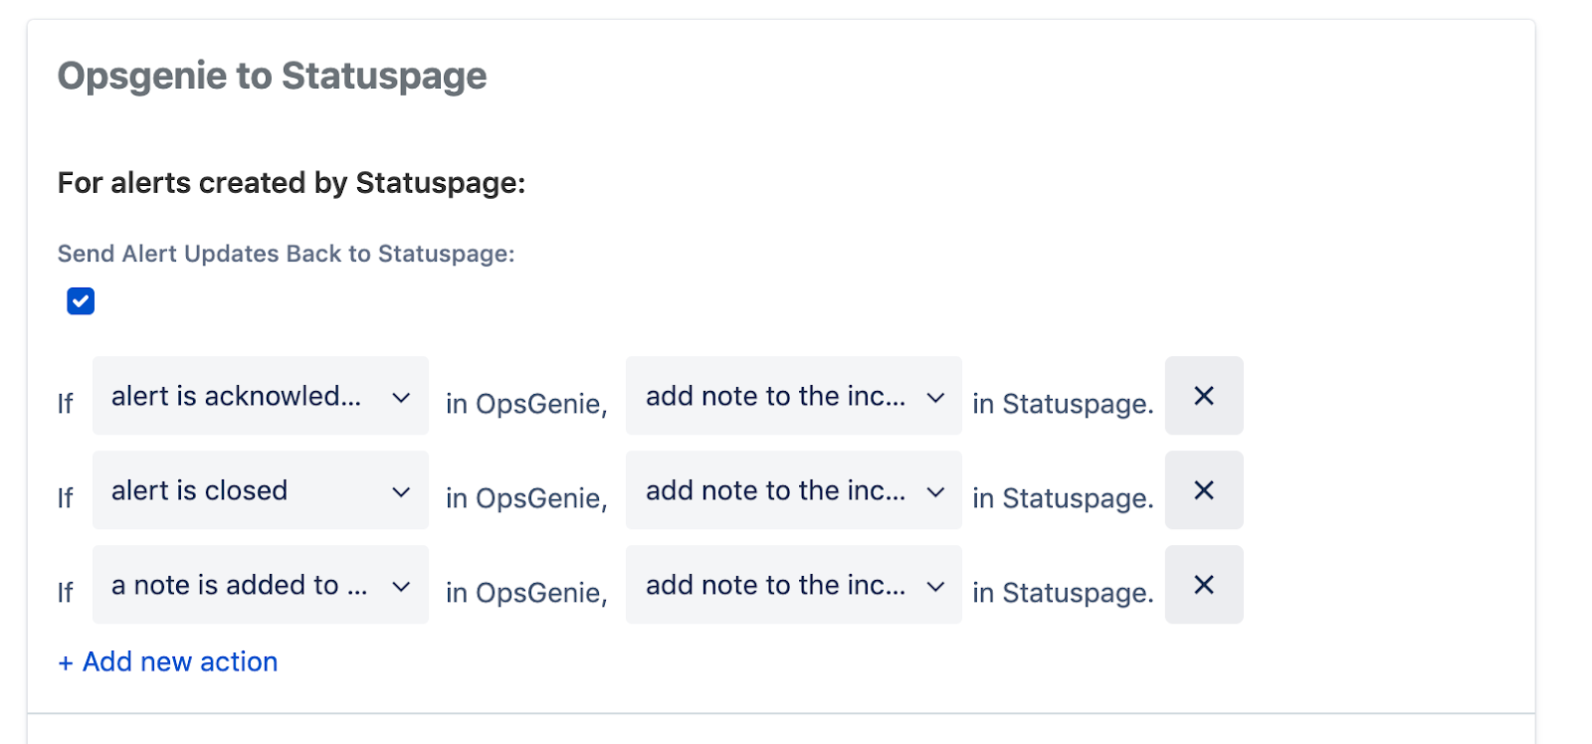Screen dimensions: 1592x744
Task: Click chevron on second "add note" Statuspage selector
Action: pos(934,490)
